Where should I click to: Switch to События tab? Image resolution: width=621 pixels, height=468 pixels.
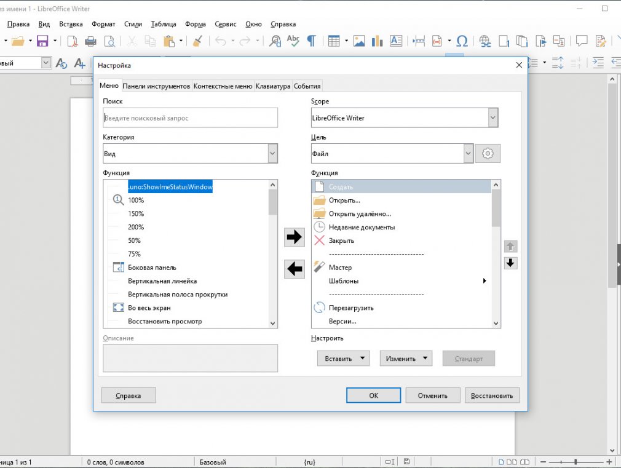pos(307,86)
